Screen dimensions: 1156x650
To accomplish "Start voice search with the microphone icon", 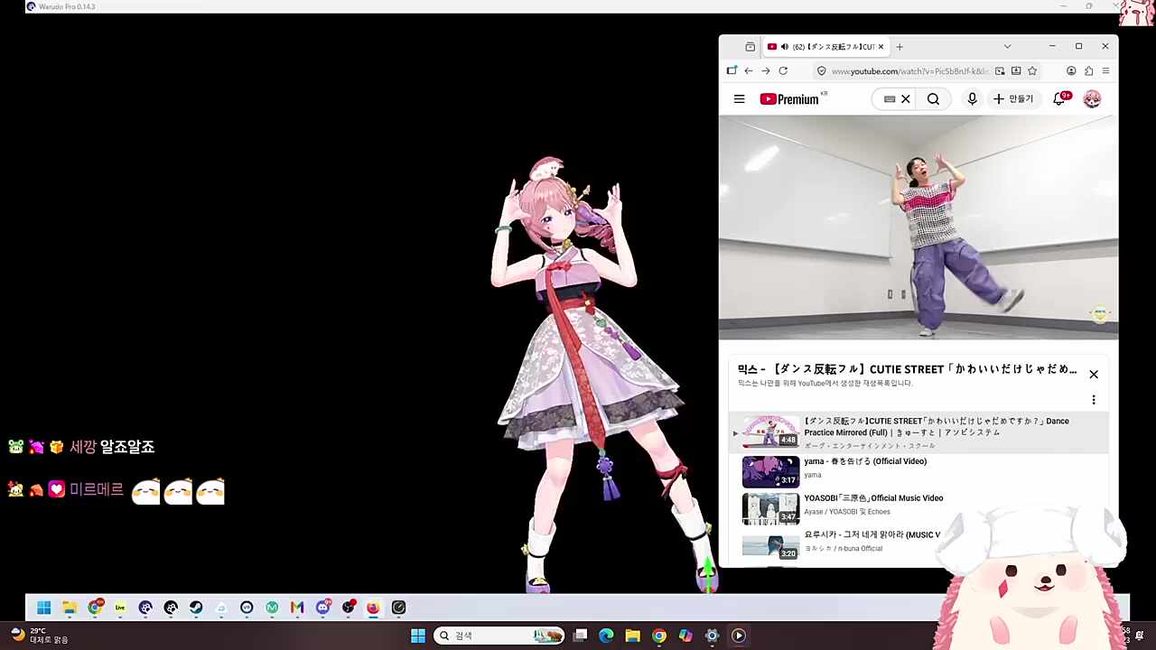I will click(972, 99).
